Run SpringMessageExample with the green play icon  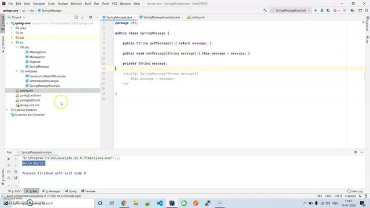click(316, 10)
